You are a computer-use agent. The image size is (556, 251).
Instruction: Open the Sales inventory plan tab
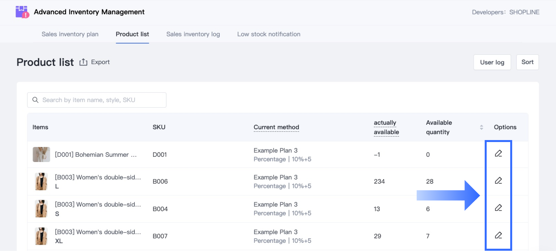coord(70,34)
